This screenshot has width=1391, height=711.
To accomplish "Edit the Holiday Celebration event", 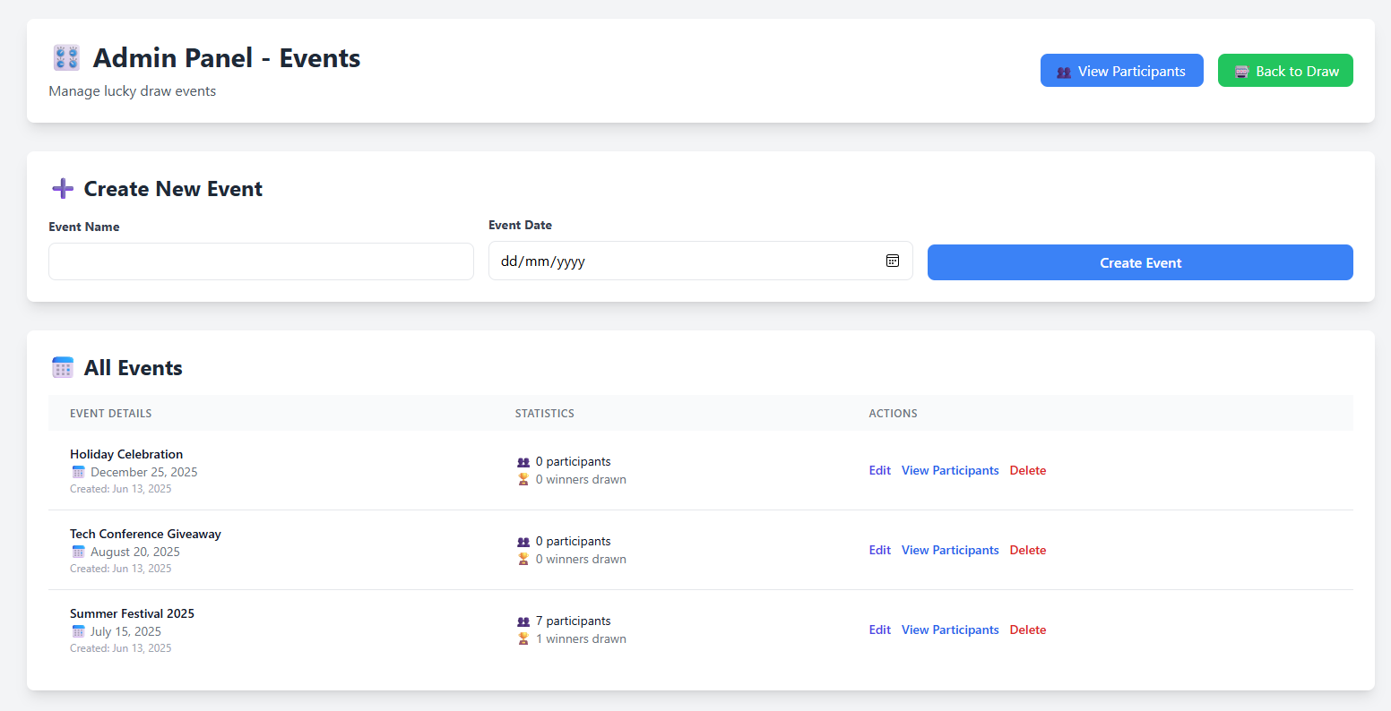I will (x=879, y=470).
